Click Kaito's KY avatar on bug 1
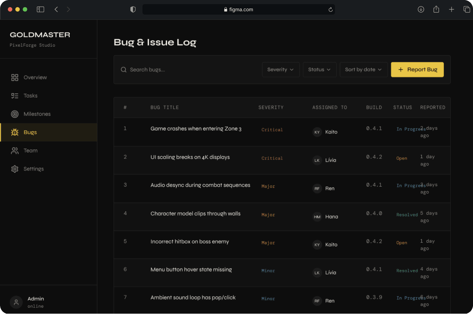 [317, 132]
